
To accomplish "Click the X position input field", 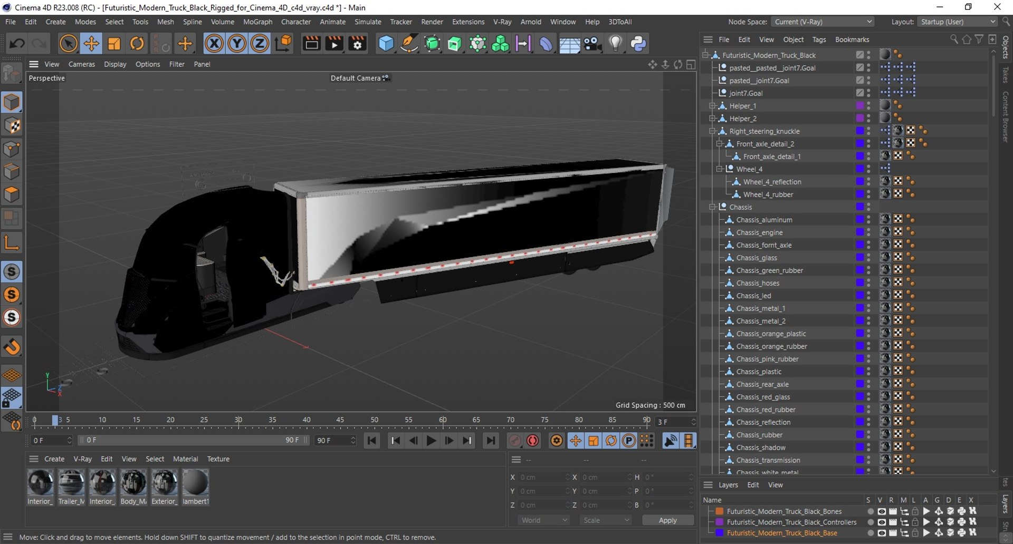I will click(545, 478).
